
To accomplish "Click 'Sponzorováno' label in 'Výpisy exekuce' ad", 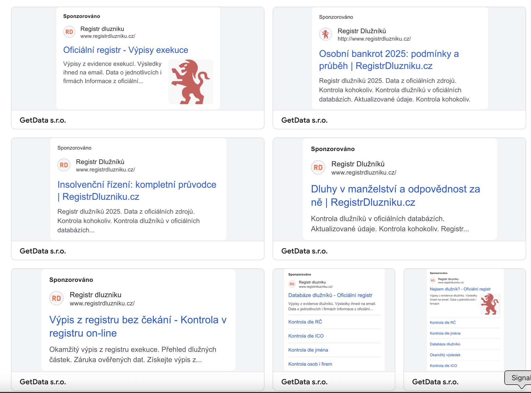I will click(x=82, y=16).
